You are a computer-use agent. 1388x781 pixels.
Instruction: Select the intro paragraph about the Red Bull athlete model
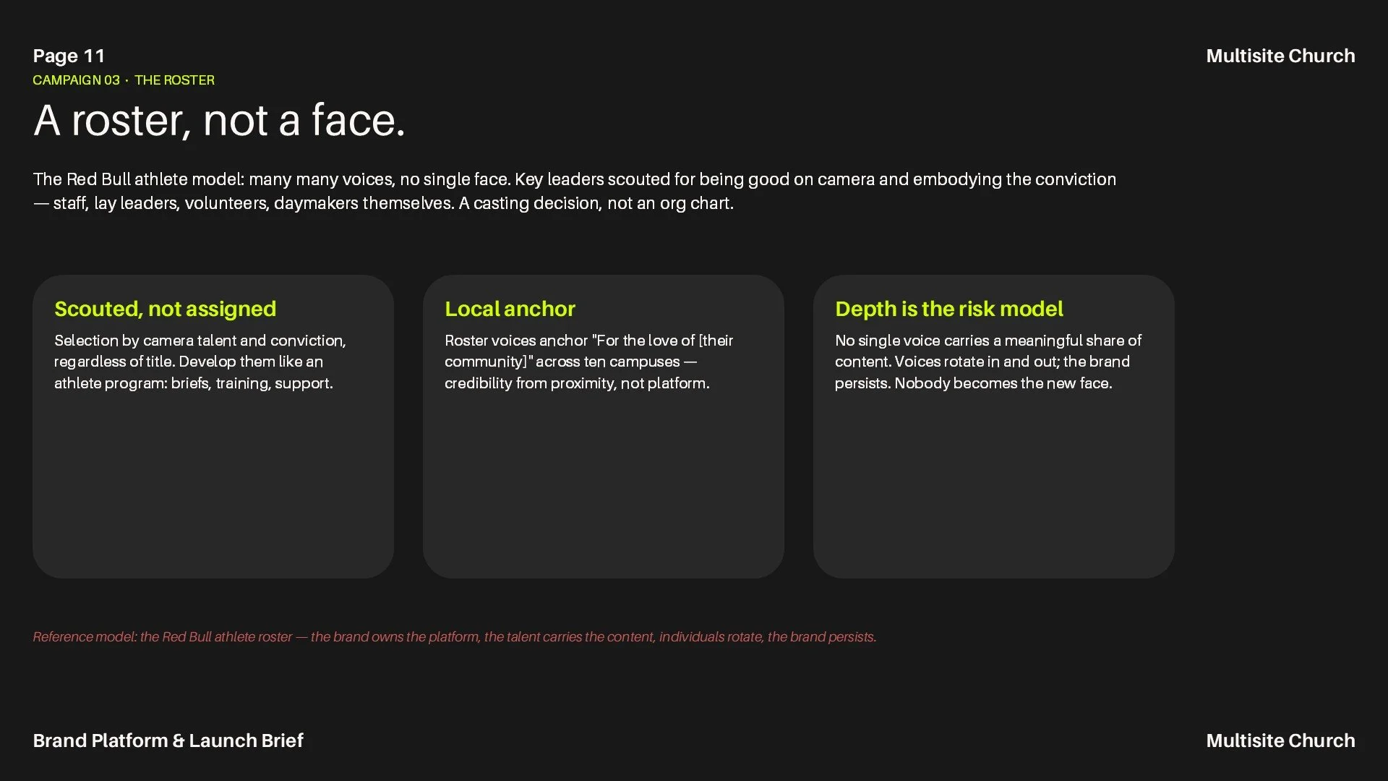575,191
